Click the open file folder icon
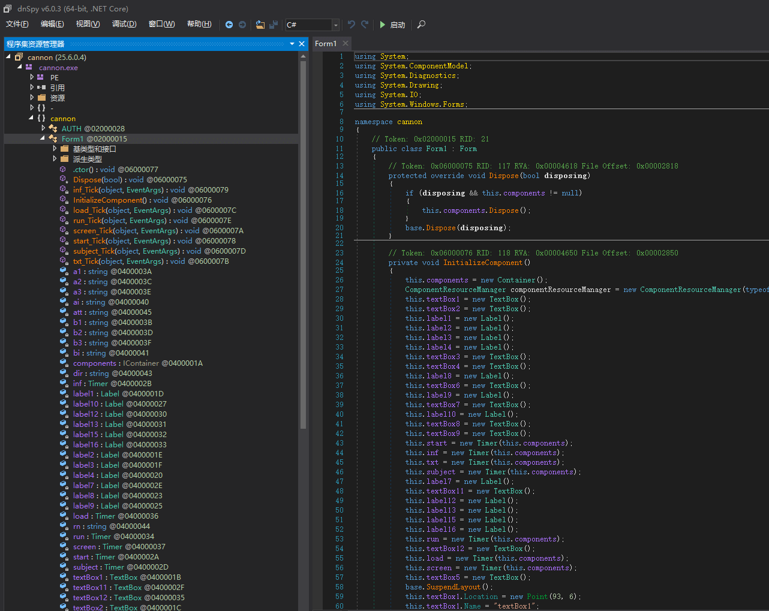 (x=260, y=25)
